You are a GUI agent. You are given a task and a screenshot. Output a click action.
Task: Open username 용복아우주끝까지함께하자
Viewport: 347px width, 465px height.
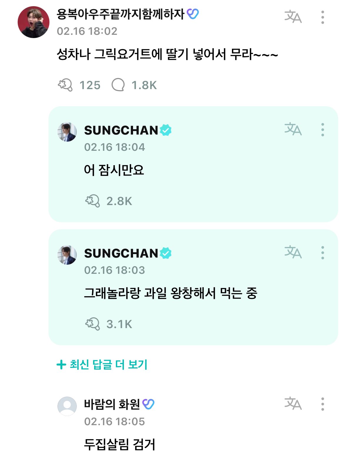[121, 14]
